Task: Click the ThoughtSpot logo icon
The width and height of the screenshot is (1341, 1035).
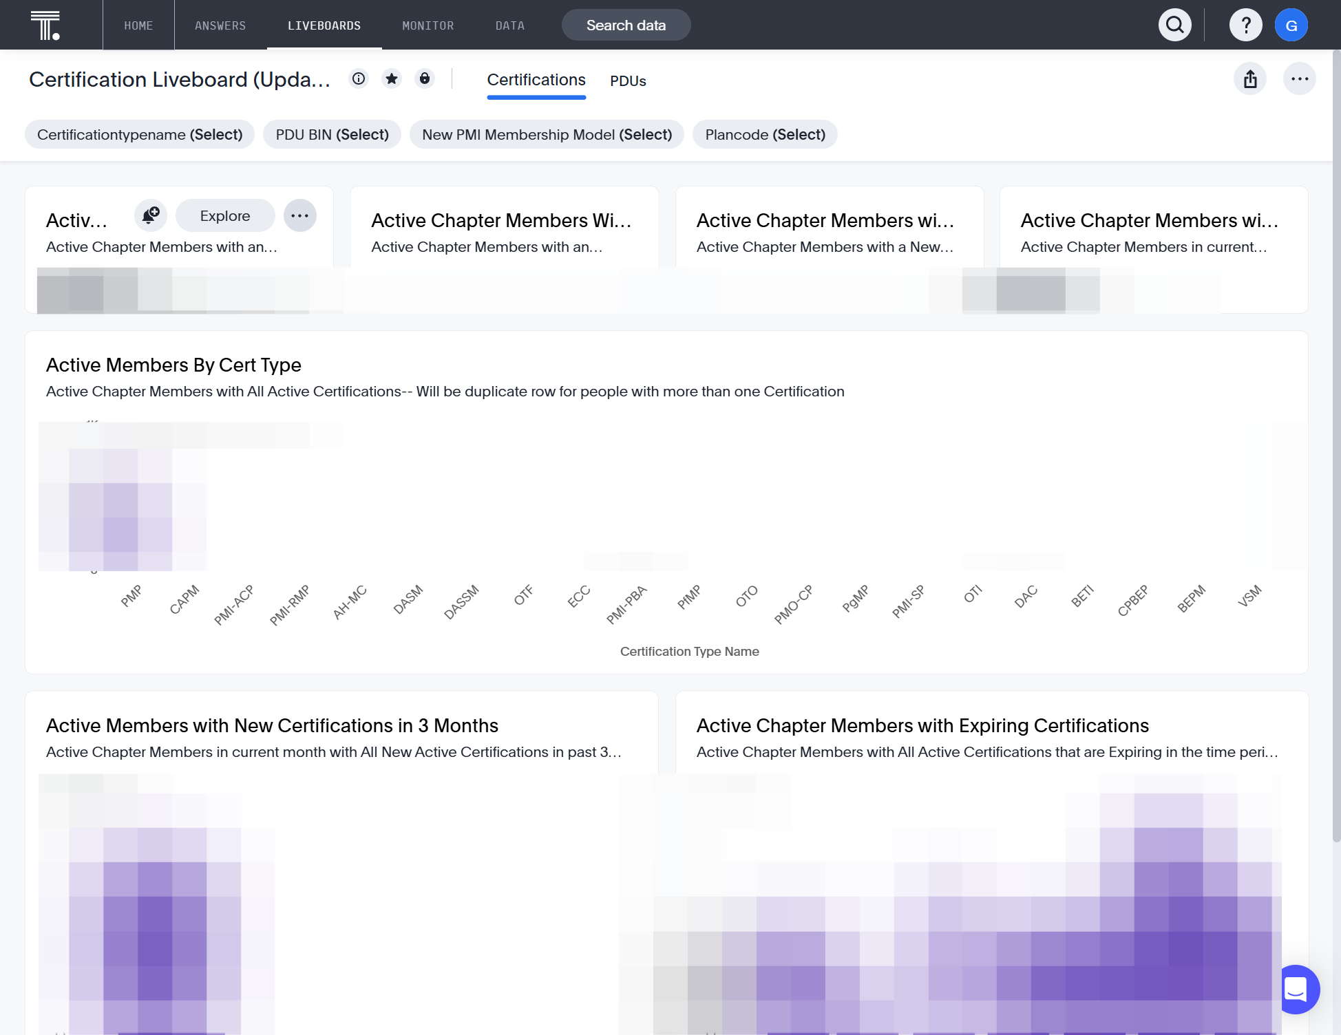Action: click(x=45, y=25)
